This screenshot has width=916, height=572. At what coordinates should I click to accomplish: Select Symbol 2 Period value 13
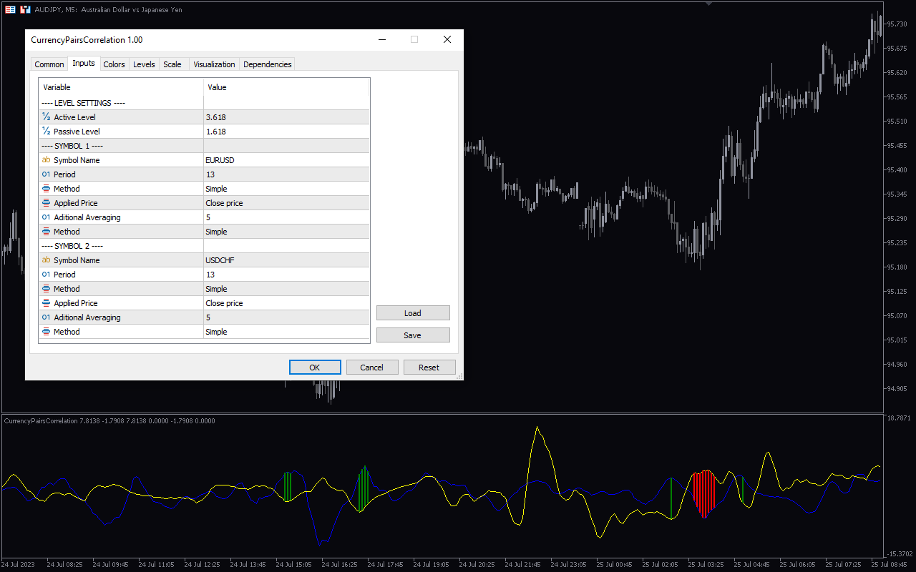[x=286, y=275]
